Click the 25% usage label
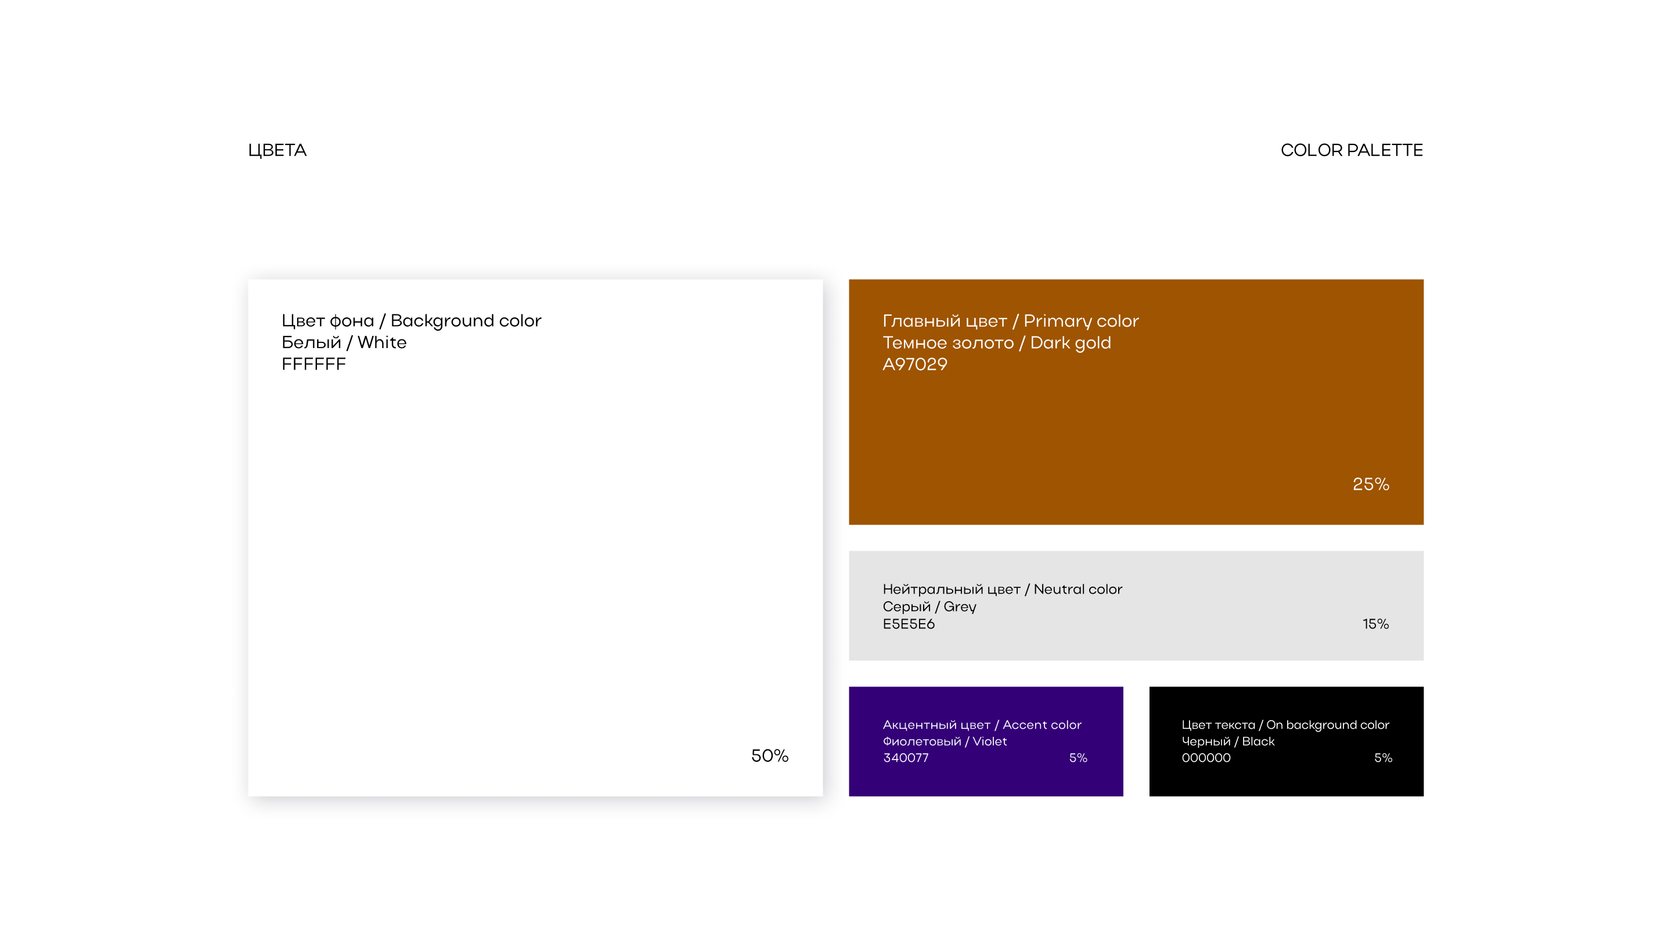1672x940 pixels. tap(1370, 484)
